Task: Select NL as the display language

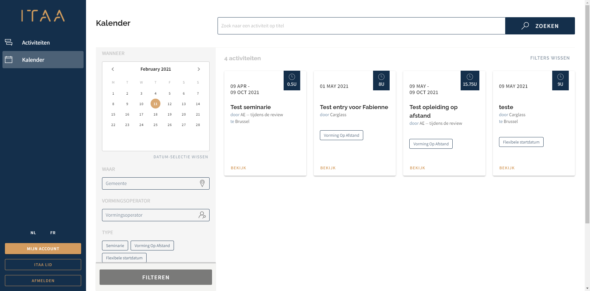Action: tap(33, 233)
